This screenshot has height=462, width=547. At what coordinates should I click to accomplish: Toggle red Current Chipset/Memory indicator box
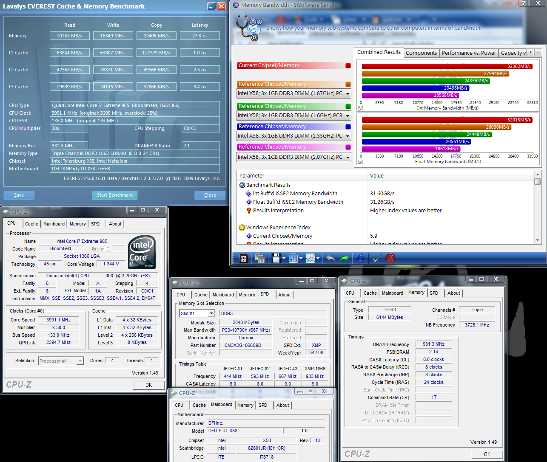tap(348, 65)
